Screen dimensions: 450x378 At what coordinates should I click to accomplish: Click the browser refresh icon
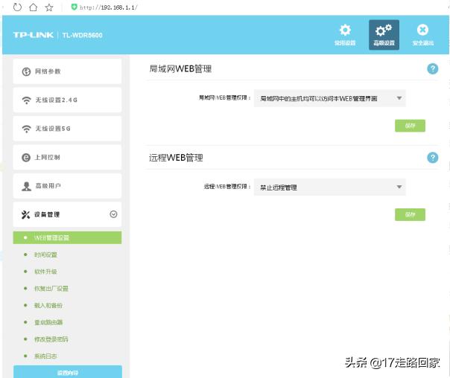[17, 7]
